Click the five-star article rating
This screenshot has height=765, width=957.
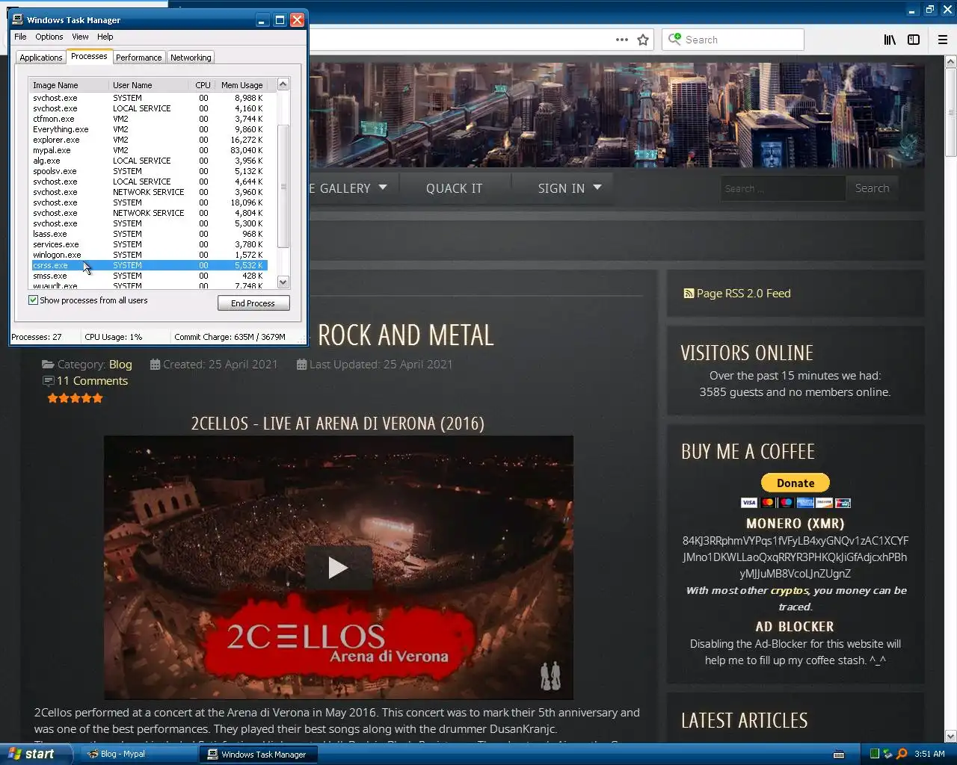pos(75,398)
